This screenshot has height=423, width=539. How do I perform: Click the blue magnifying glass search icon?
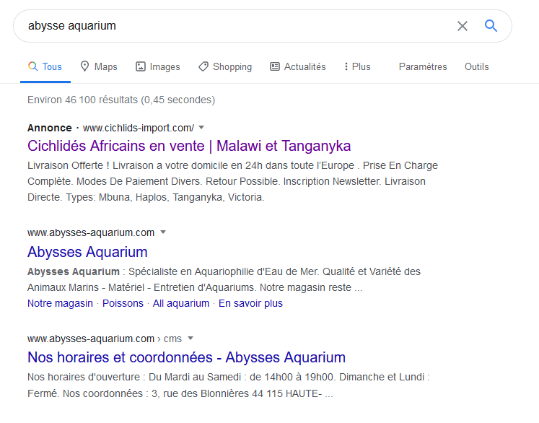(x=491, y=25)
